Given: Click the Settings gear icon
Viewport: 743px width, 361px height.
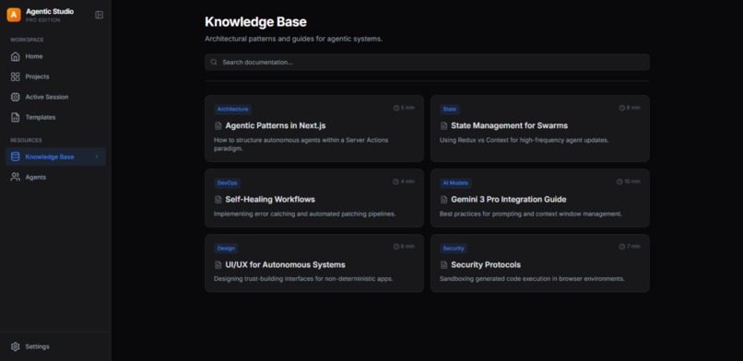Looking at the screenshot, I should click(15, 346).
